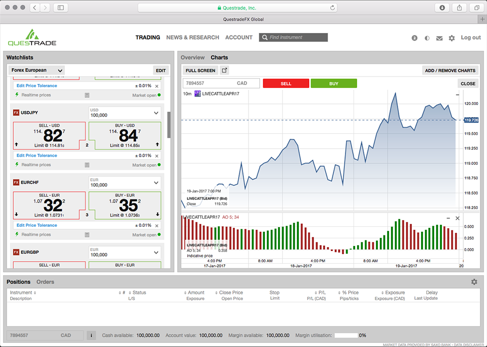Open the chart in FULL SCREEN
The height and width of the screenshot is (347, 487).
(200, 71)
